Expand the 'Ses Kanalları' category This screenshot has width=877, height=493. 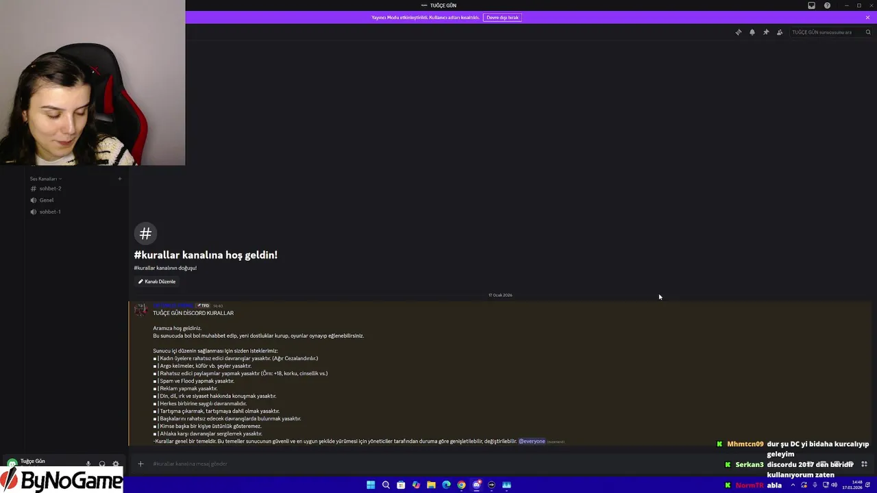click(x=45, y=179)
